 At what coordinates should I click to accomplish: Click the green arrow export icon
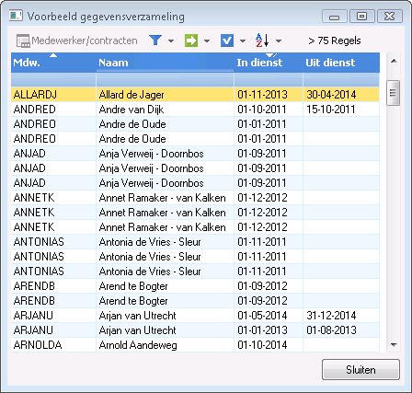(191, 40)
